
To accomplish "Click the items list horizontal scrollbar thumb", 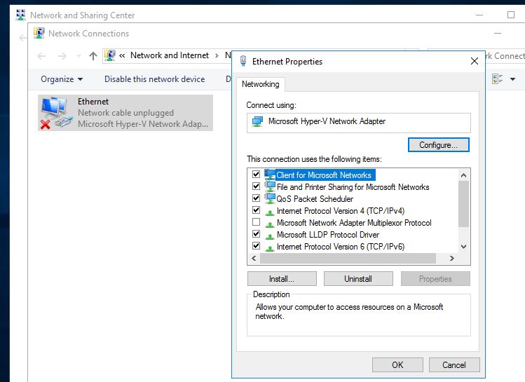I will click(348, 259).
